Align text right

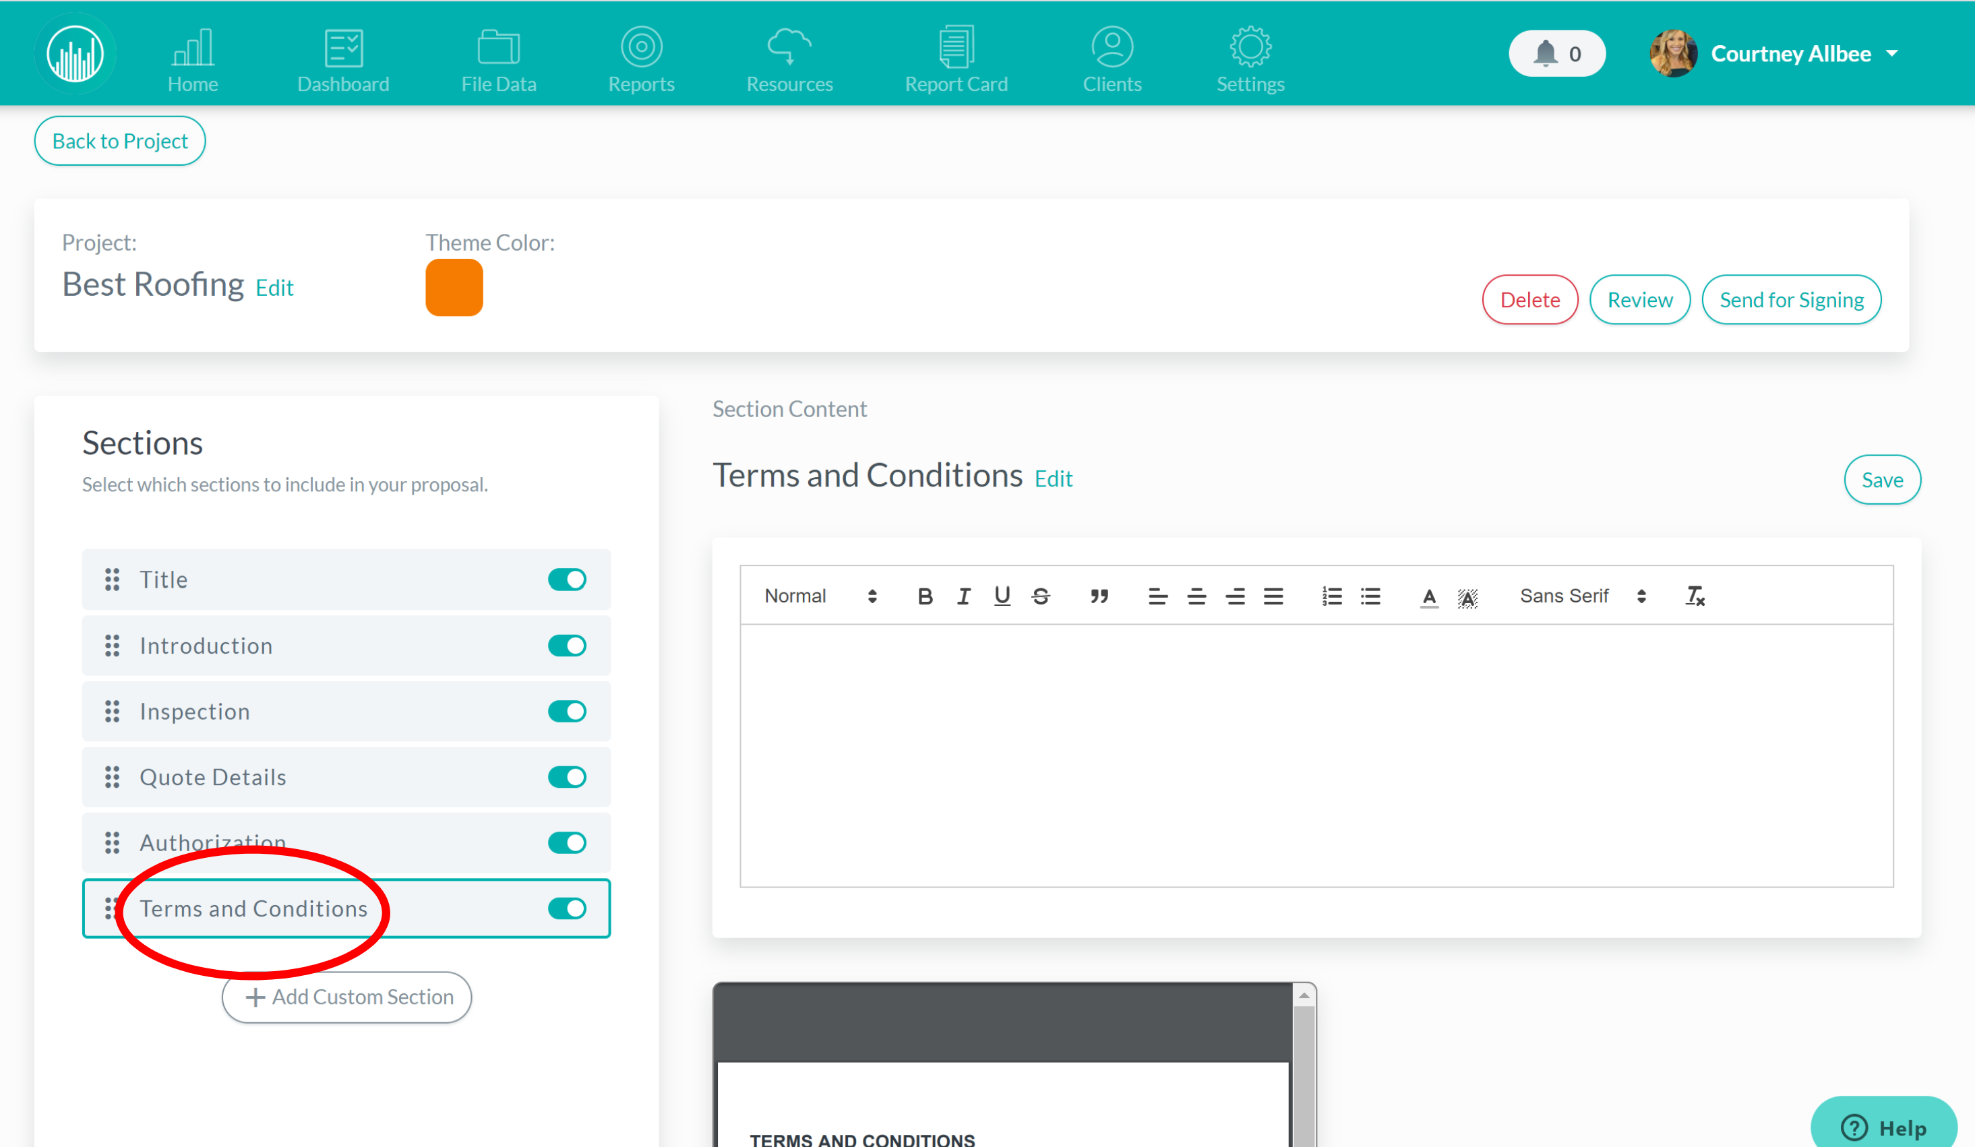pos(1235,596)
